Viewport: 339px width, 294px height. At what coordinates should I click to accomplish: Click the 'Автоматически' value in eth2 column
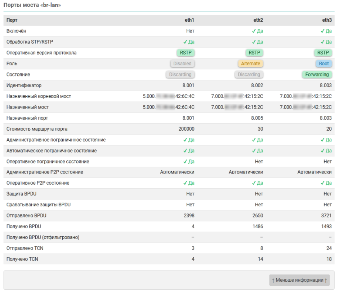click(x=246, y=172)
